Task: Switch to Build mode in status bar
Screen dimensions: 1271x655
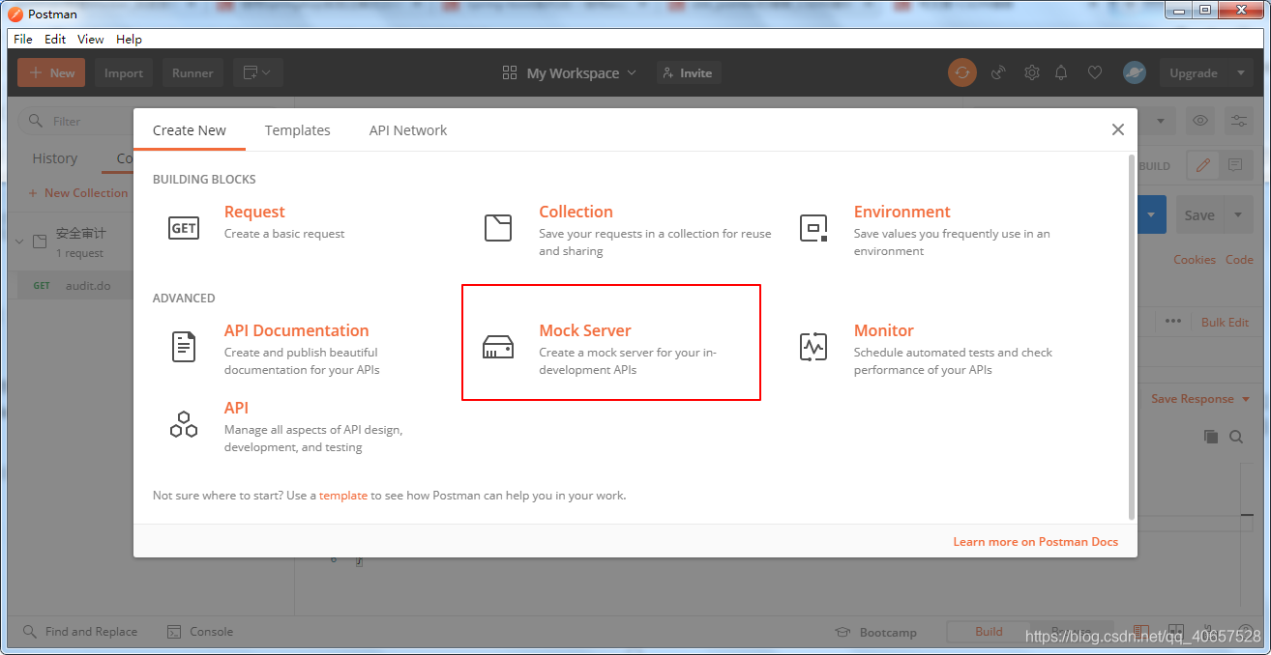Action: [989, 632]
